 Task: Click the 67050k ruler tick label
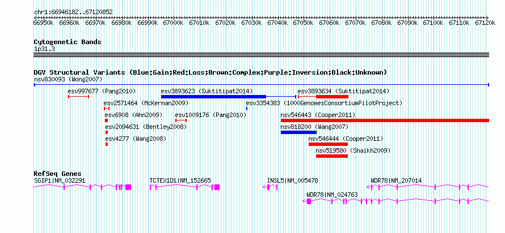304,23
